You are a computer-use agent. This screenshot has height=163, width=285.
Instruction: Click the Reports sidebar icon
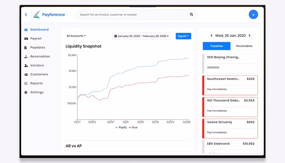pyautogui.click(x=26, y=84)
